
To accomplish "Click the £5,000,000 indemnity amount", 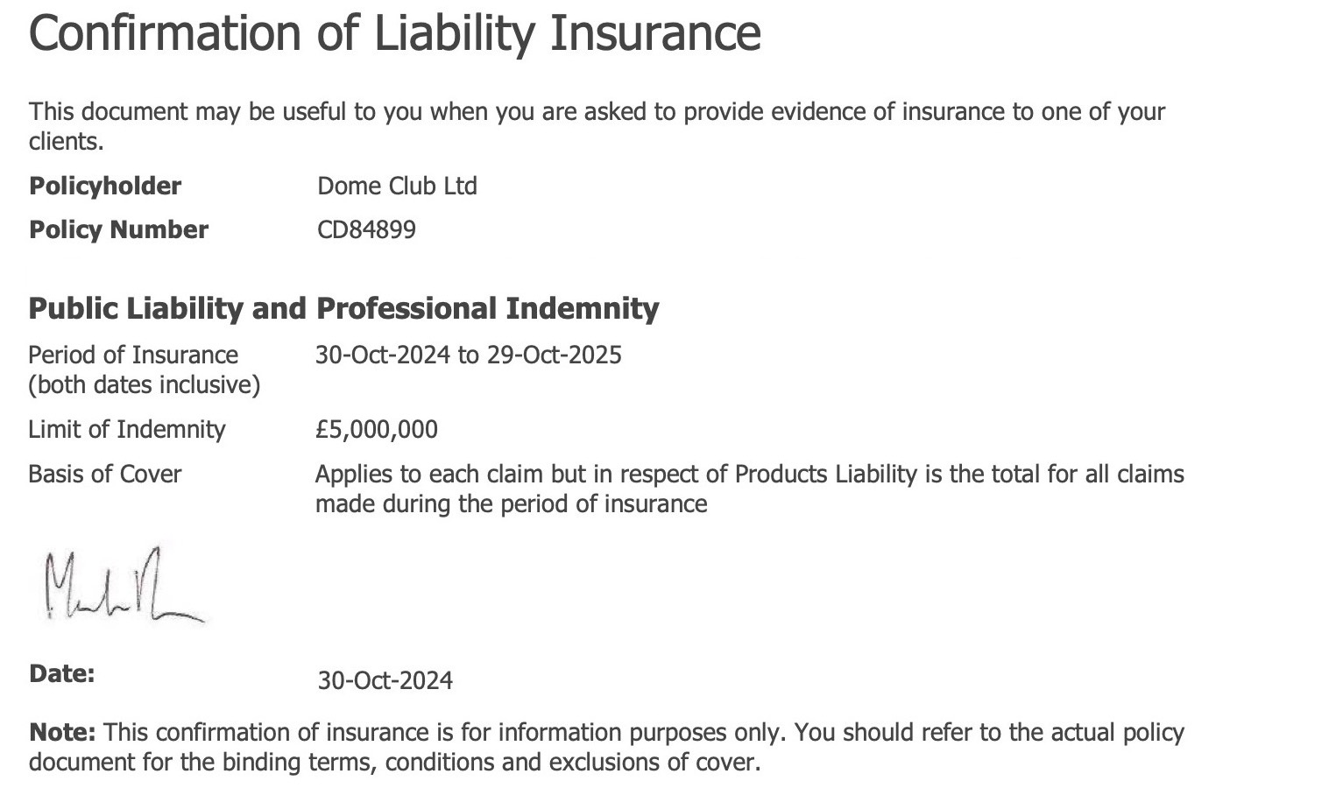I will (x=377, y=429).
